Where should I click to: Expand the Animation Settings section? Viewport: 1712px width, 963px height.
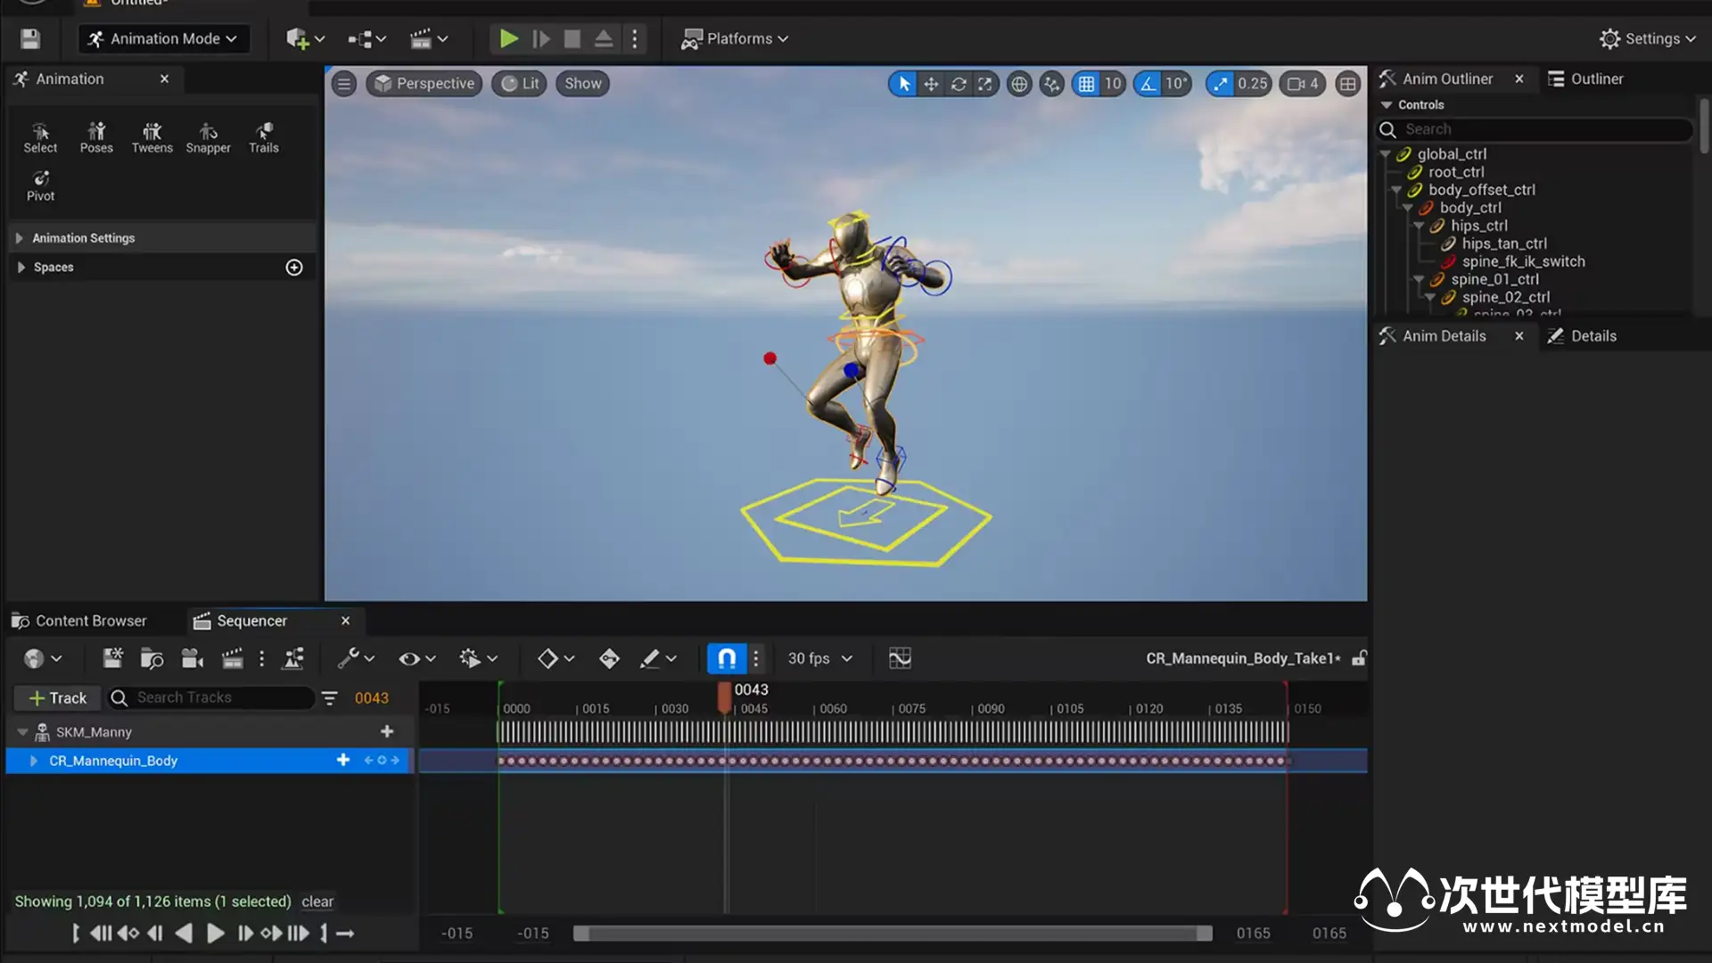[x=84, y=238]
